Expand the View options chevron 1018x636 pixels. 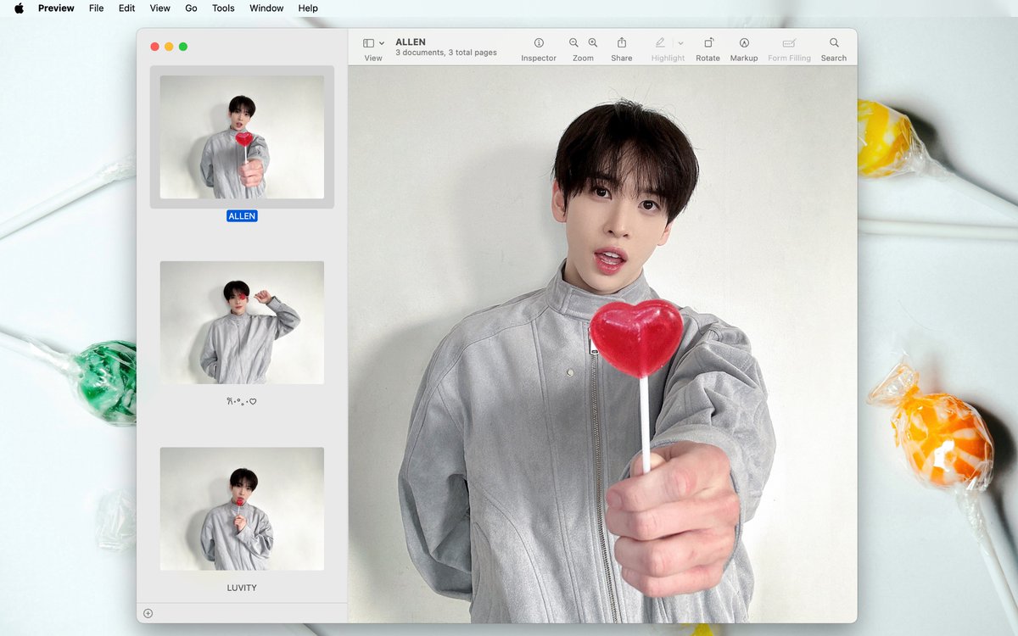(382, 43)
